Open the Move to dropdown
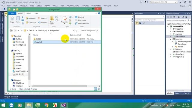Viewport: 192px width, 108px height. [x=31, y=18]
